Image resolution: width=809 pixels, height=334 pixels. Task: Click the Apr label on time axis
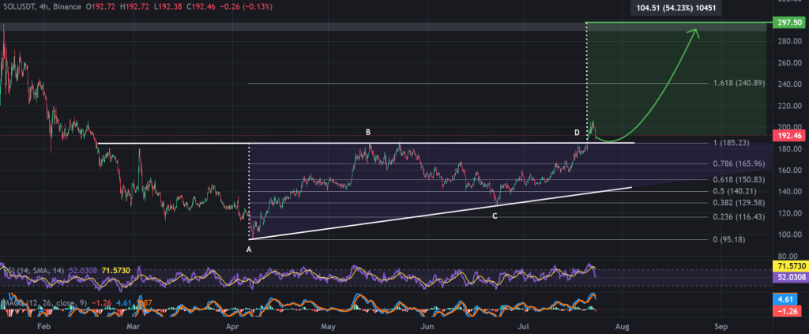(x=232, y=325)
